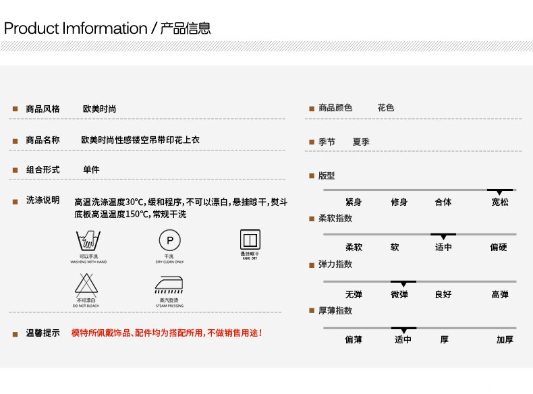Screen dimensions: 533x394
Task: Click the 柔软指数 slider marker above 适中
Action: (443, 236)
